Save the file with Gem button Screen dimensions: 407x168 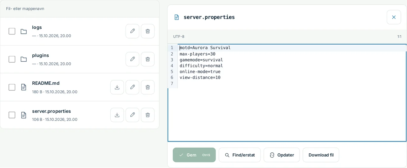194,155
